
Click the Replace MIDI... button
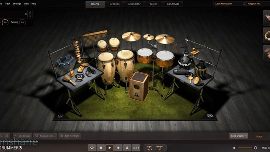[x=45, y=136]
